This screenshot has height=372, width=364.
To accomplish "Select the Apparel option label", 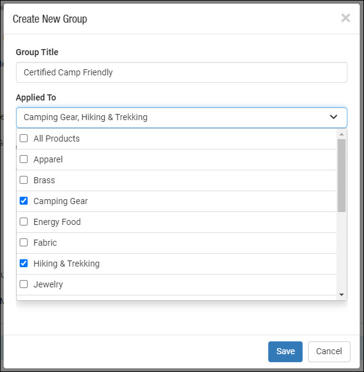I will (48, 159).
